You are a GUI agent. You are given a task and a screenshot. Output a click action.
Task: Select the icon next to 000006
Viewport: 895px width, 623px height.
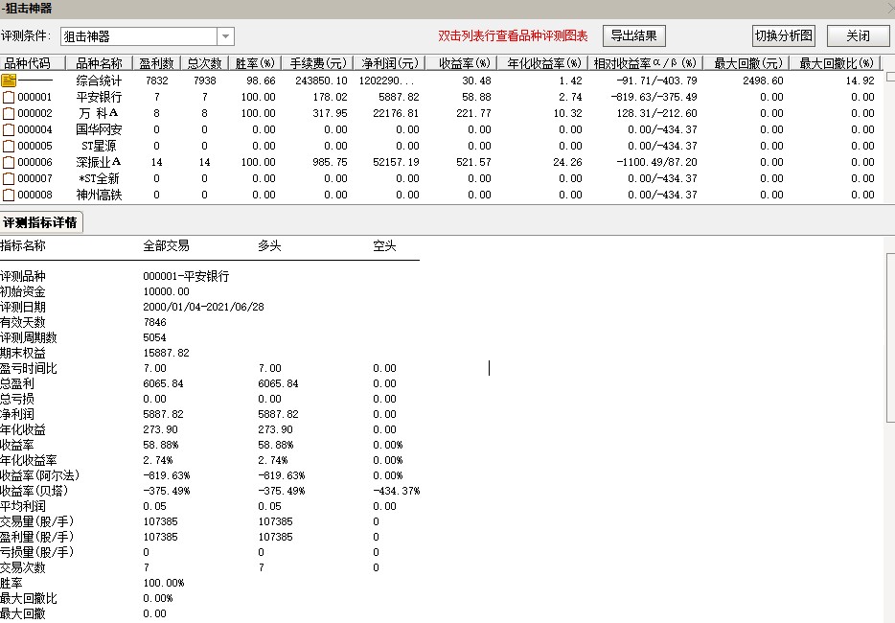click(10, 162)
